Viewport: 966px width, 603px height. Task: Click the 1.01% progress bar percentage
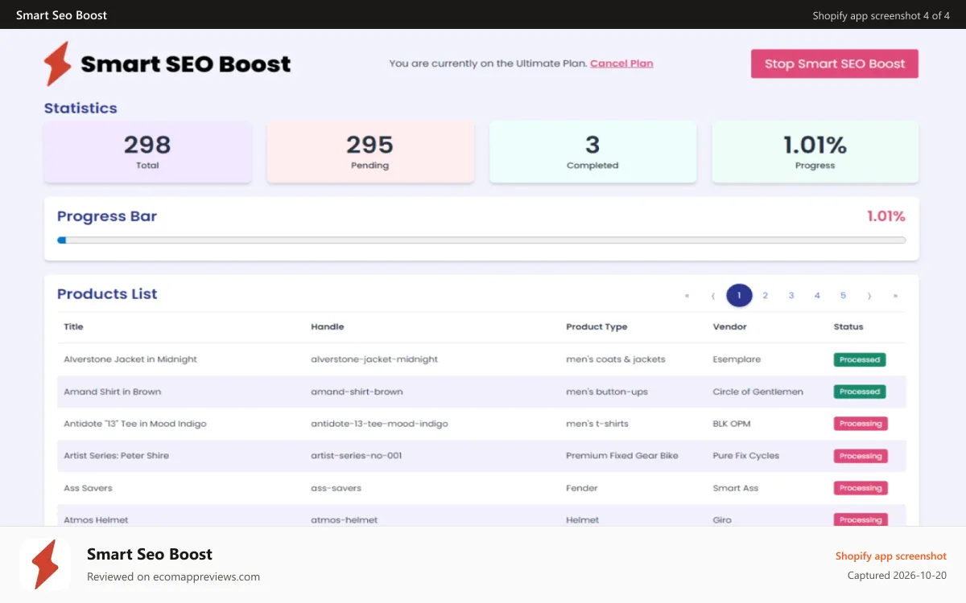[x=885, y=216]
